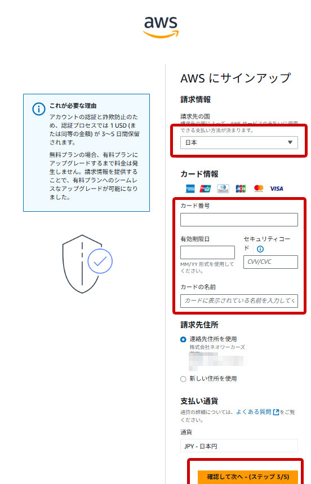Screen dimensions: 311x484
Task: Click the AWS にサインアップ heading
Action: click(236, 79)
